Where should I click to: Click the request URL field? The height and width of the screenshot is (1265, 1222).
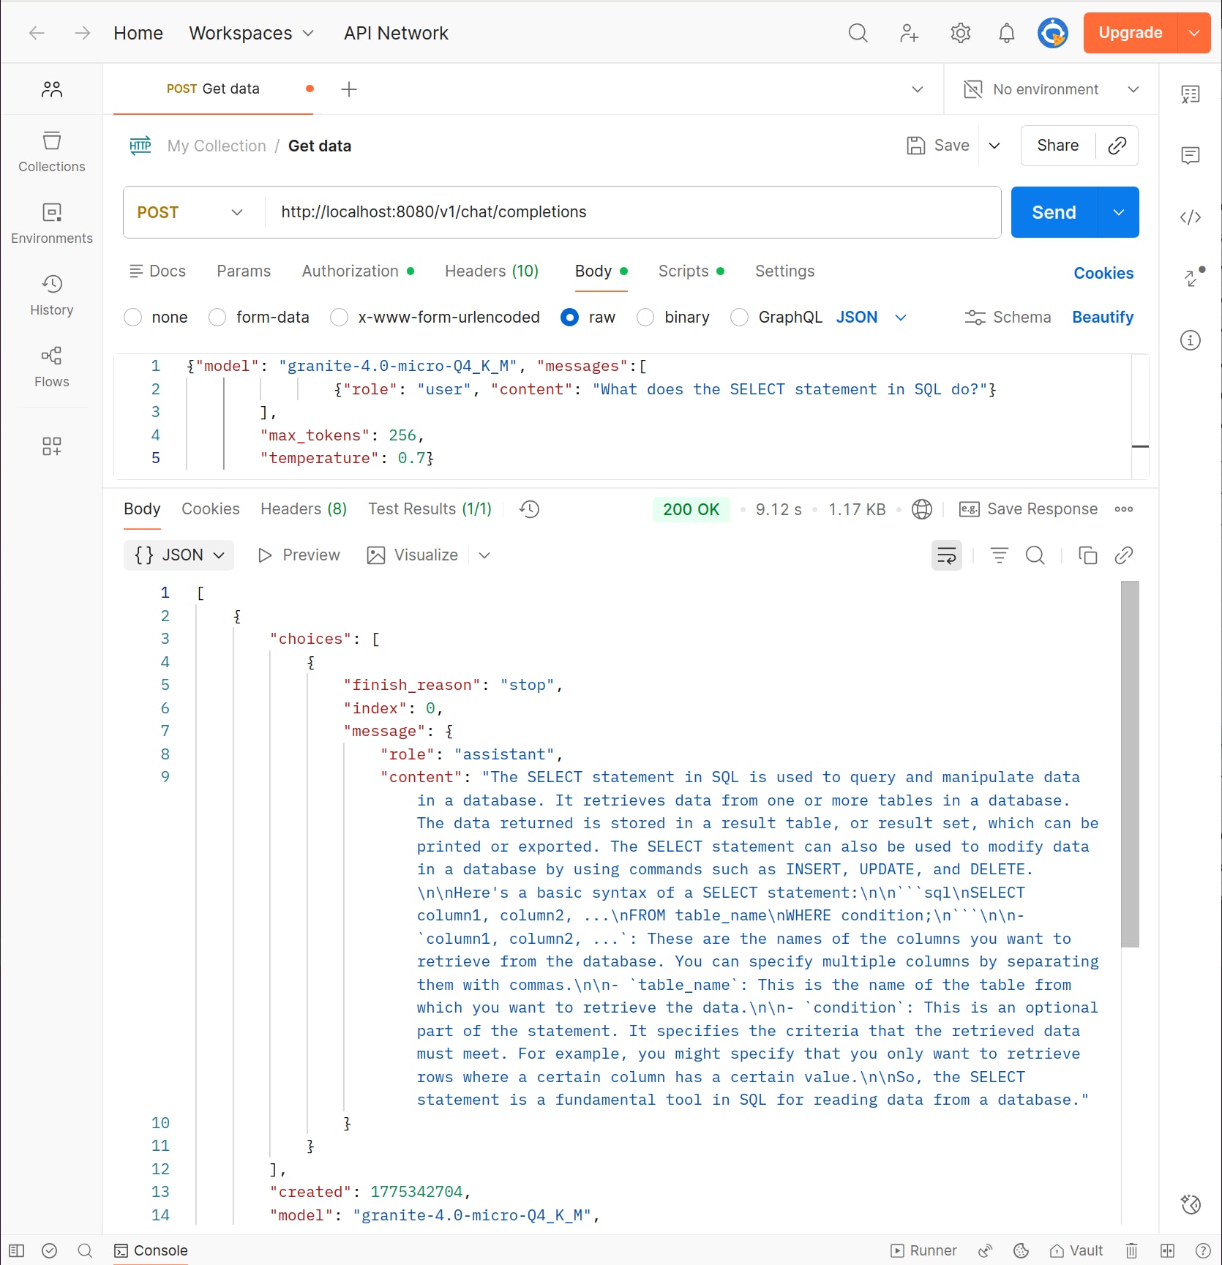coord(633,212)
